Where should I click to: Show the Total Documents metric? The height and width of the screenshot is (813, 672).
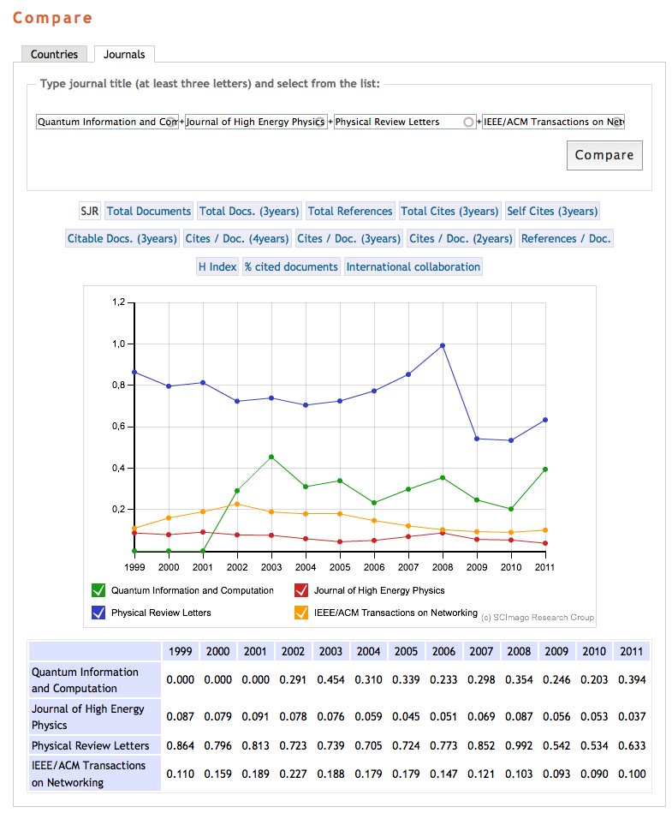click(x=149, y=211)
